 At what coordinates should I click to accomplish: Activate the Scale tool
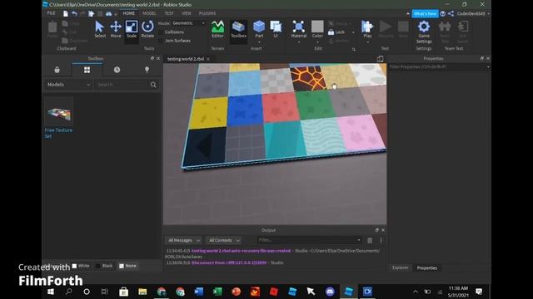click(132, 29)
